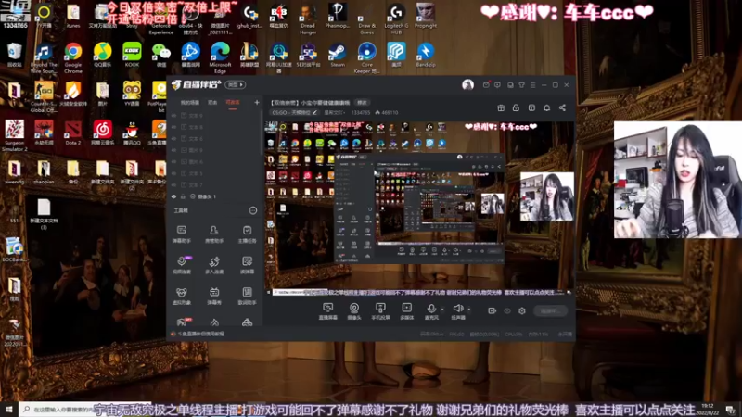Toggle visibility of the 文本 8 source
This screenshot has width=742, height=417.
click(173, 127)
